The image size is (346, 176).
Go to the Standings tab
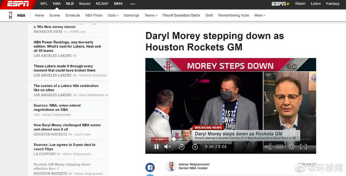(x=131, y=16)
